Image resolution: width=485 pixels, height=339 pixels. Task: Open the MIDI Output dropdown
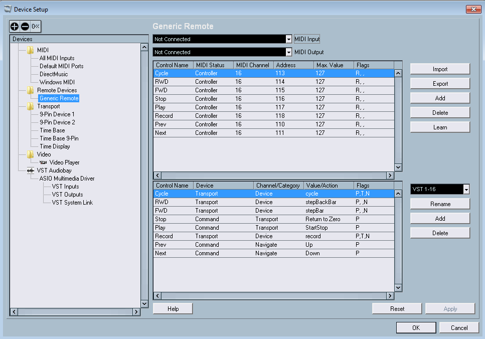click(x=288, y=52)
